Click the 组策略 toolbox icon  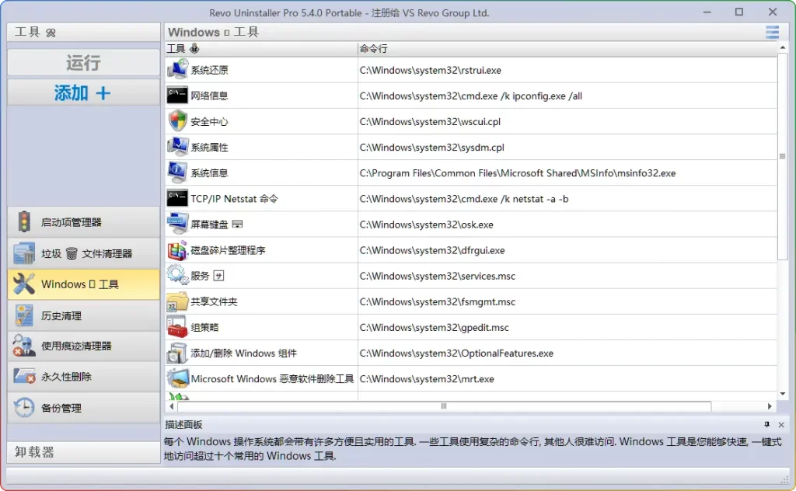pyautogui.click(x=177, y=327)
